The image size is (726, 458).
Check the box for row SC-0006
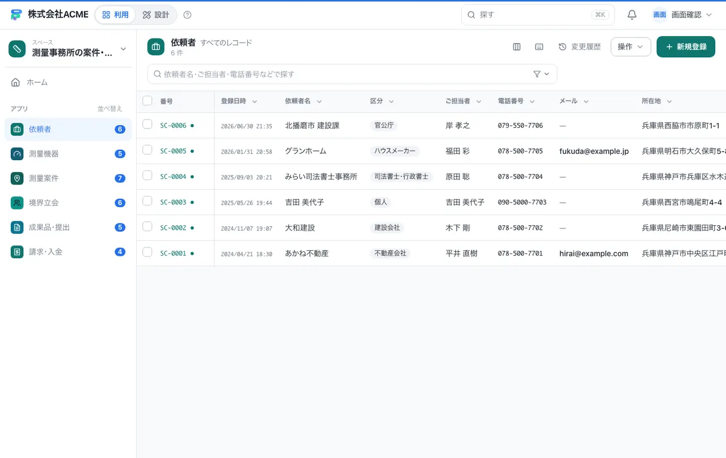pyautogui.click(x=147, y=124)
